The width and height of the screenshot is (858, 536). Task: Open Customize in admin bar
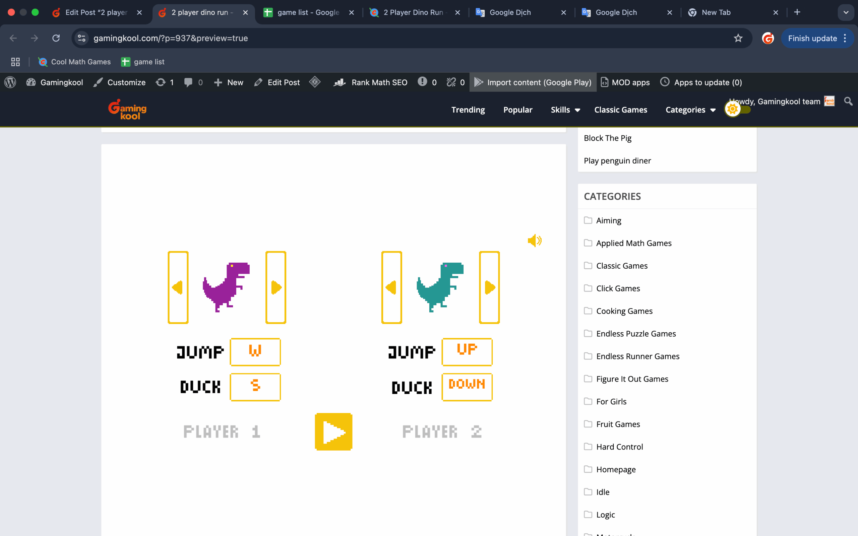point(119,82)
